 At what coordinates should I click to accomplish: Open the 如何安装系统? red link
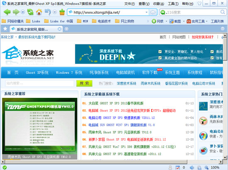click(203, 37)
